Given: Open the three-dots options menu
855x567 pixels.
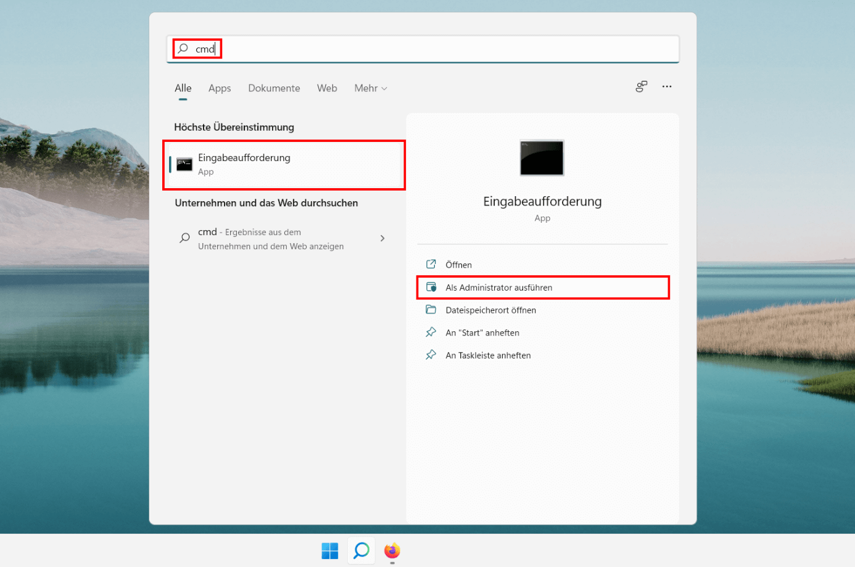Looking at the screenshot, I should click(x=667, y=86).
